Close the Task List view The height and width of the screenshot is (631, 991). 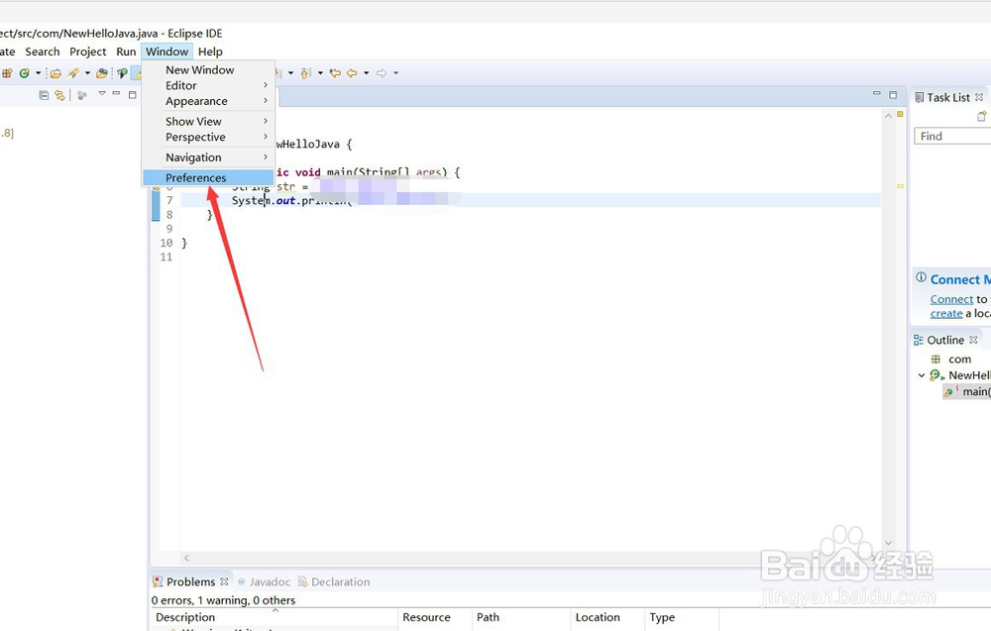point(979,97)
